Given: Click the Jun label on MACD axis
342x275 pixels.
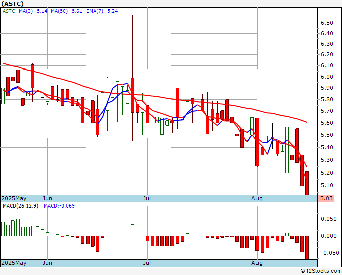Looking at the screenshot, I should pyautogui.click(x=47, y=263).
